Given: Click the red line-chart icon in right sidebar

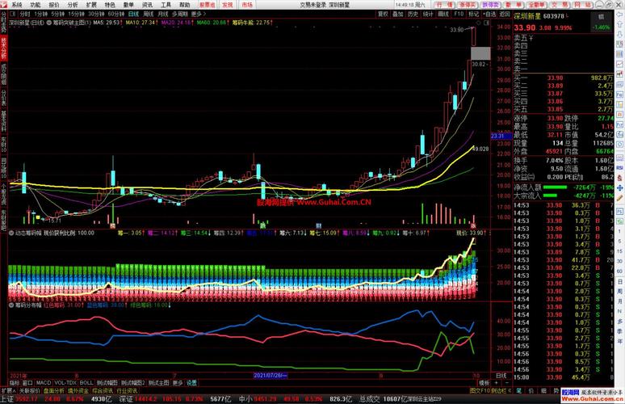Looking at the screenshot, I should coord(619,64).
